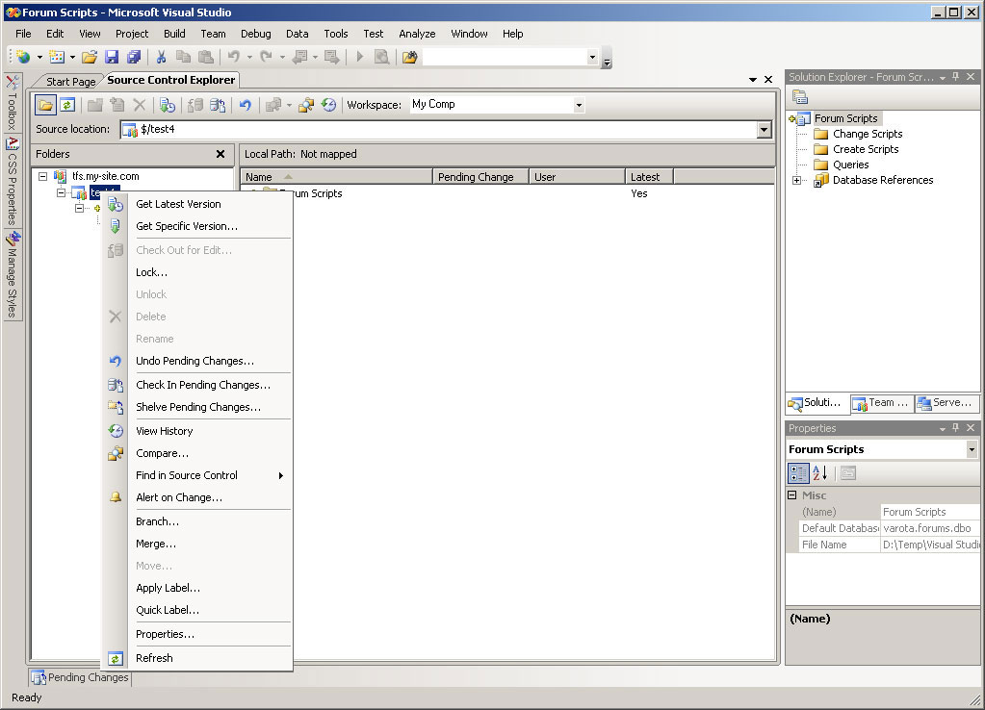Screen dimensions: 985x710
Task: Click the Start Debugging play icon
Action: 360,57
